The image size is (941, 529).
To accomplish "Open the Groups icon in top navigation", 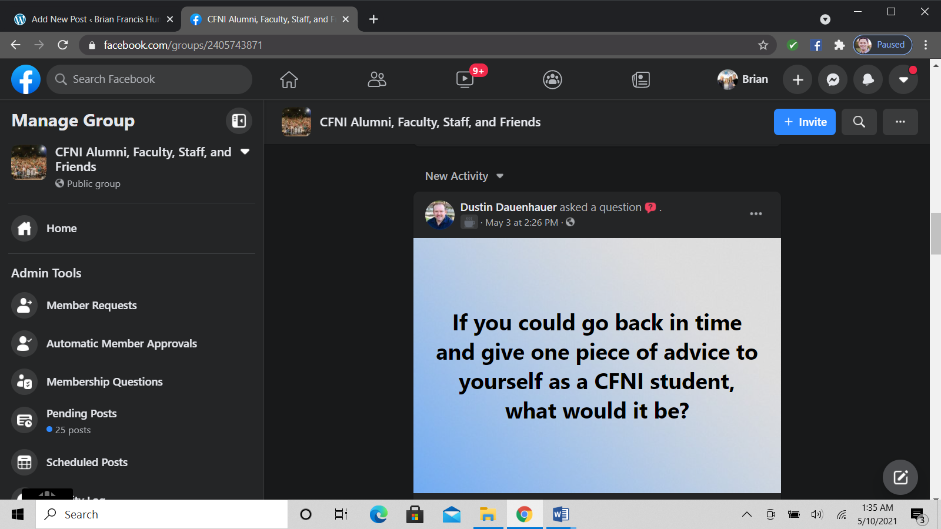I will (552, 79).
